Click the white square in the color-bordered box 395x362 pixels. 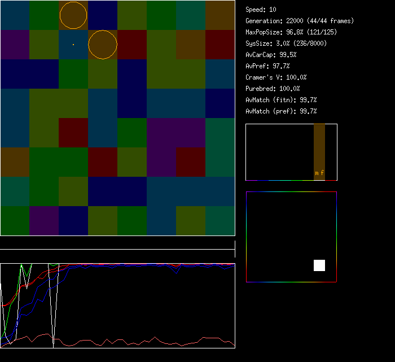pyautogui.click(x=319, y=265)
